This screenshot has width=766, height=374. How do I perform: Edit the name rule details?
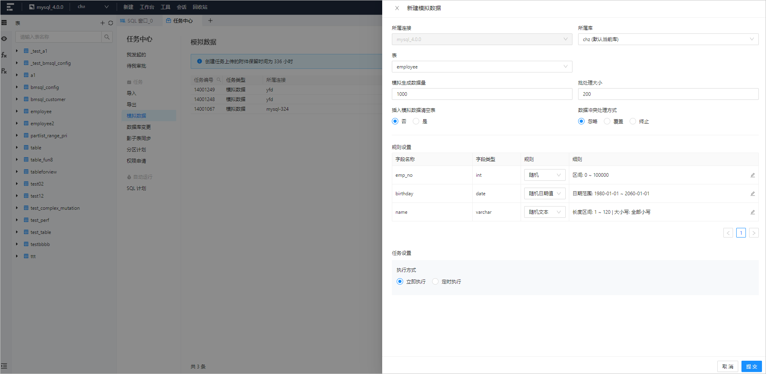(x=752, y=212)
